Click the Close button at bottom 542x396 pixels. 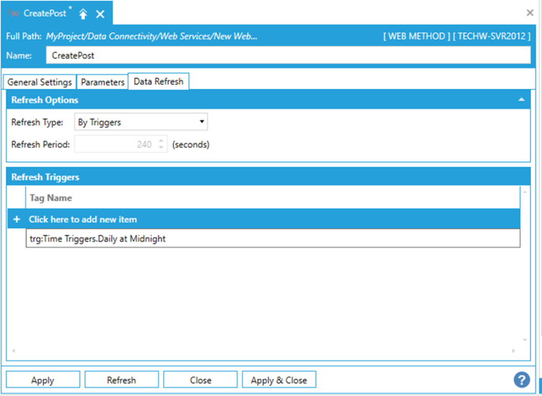pyautogui.click(x=201, y=380)
